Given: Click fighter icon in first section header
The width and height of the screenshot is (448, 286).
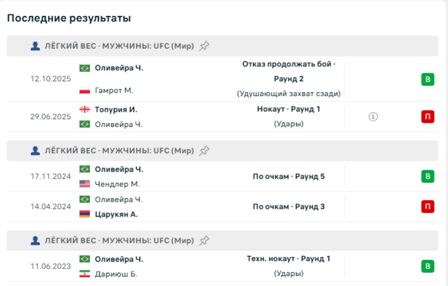Looking at the screenshot, I should click(35, 46).
